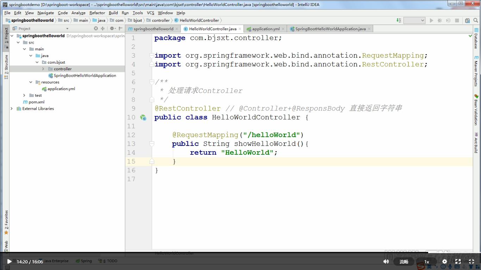This screenshot has height=270, width=481.
Task: Enter fullscreen with the corner-arrows icon
Action: click(471, 262)
